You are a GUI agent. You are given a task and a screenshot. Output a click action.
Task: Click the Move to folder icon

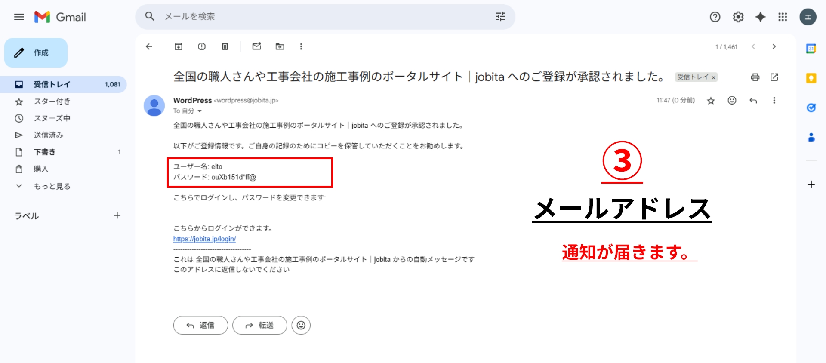pos(280,46)
